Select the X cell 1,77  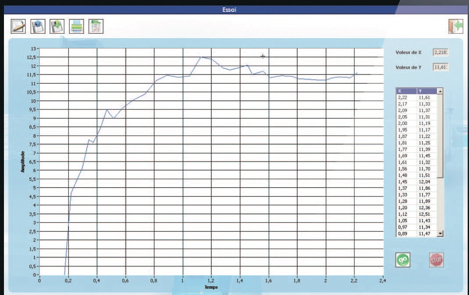pos(406,149)
